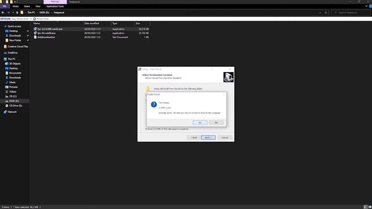372x209 pixels.
Task: Click Freepascal in the address breadcrumb
Action: (59, 13)
